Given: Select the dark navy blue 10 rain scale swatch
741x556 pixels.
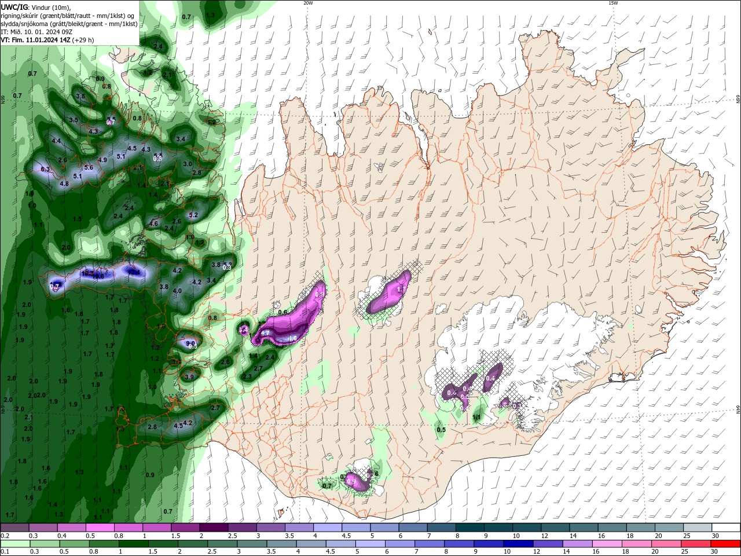Looking at the screenshot, I should 517,544.
